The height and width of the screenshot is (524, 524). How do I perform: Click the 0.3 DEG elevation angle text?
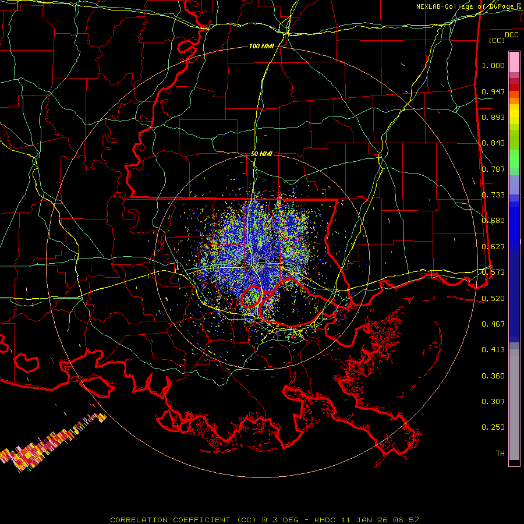point(281,520)
